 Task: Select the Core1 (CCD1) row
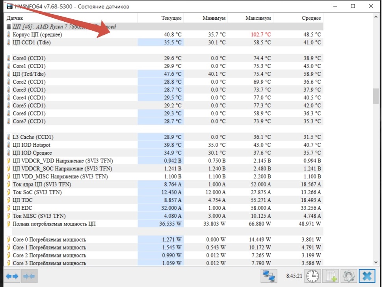[164, 66]
